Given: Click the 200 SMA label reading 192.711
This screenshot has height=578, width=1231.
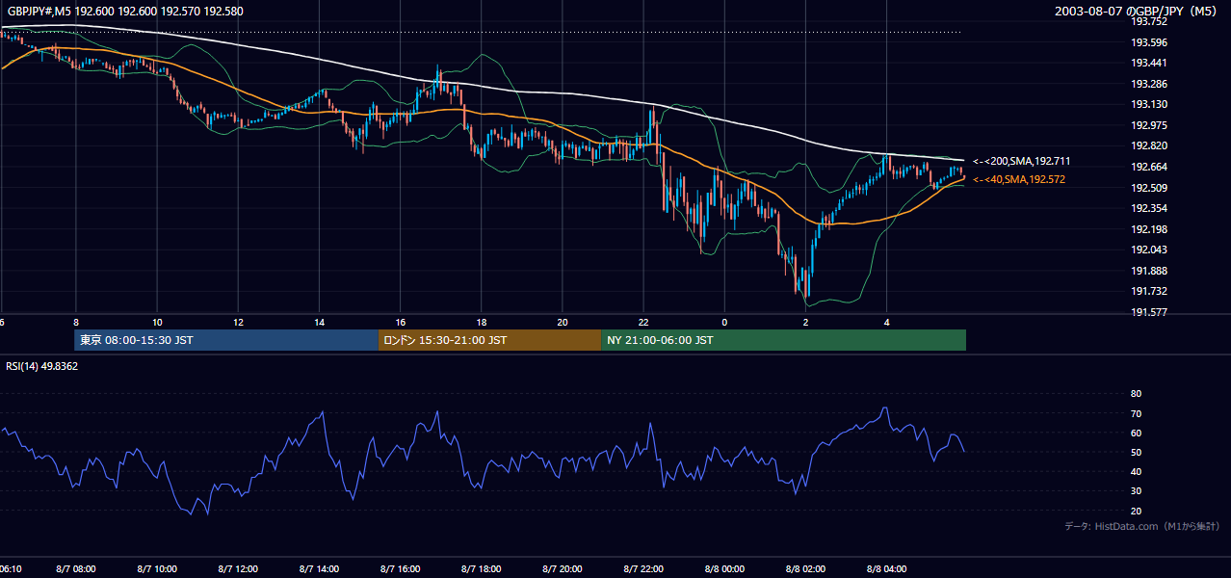Looking at the screenshot, I should click(1022, 161).
